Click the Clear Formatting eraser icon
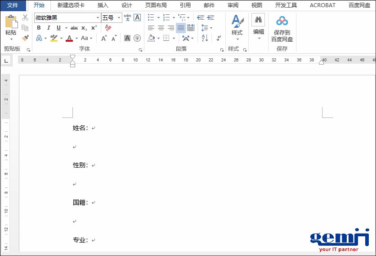The image size is (376, 256). click(x=108, y=28)
